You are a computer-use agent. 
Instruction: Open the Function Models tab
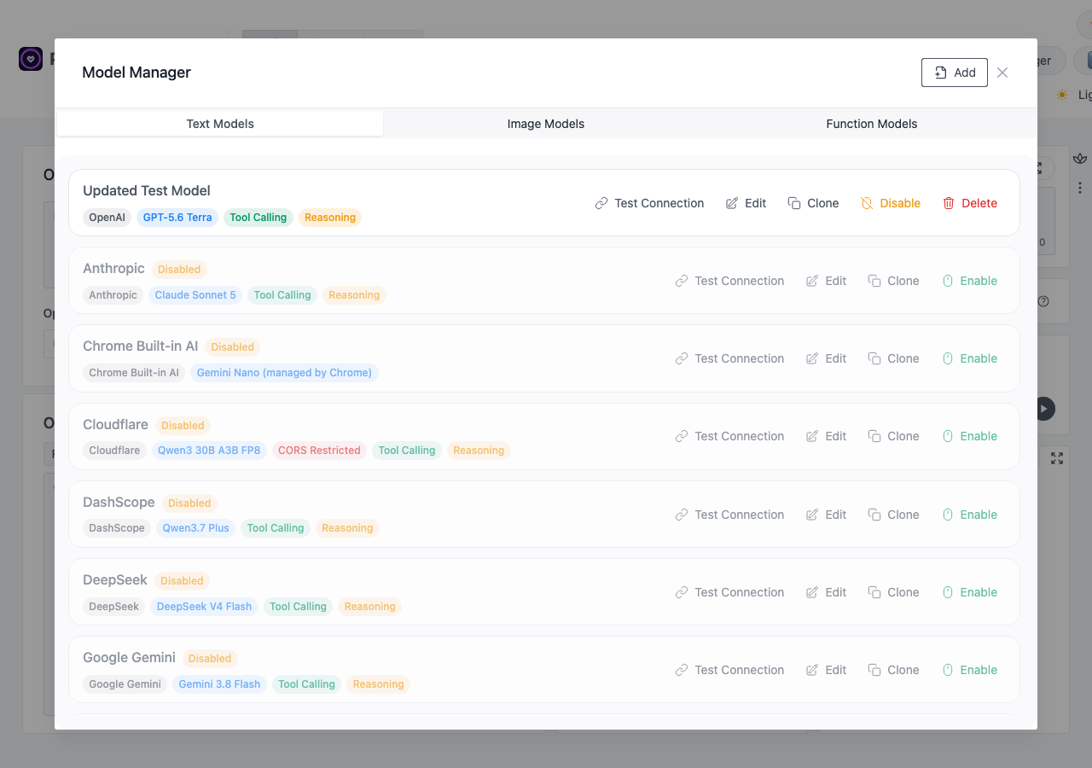point(872,124)
